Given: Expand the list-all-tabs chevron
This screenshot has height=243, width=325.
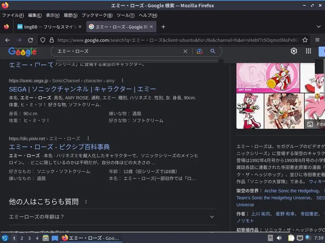Looking at the screenshot, I should pos(319,27).
